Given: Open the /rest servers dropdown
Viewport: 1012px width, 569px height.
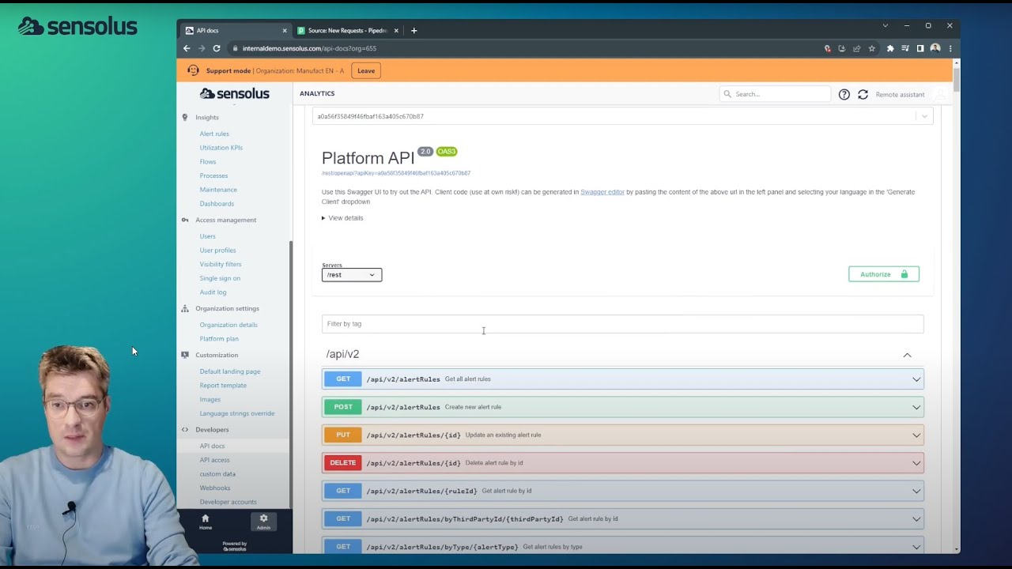Looking at the screenshot, I should 352,275.
